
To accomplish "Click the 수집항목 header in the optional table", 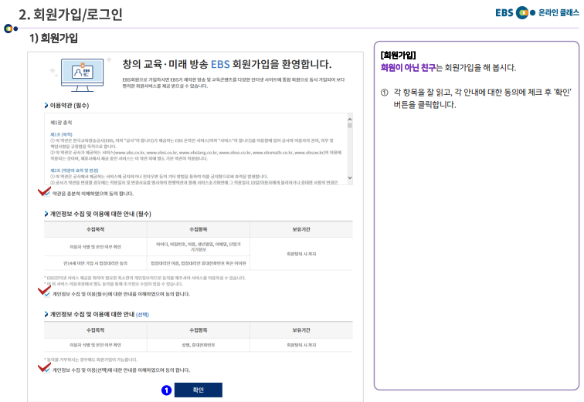I will click(198, 330).
